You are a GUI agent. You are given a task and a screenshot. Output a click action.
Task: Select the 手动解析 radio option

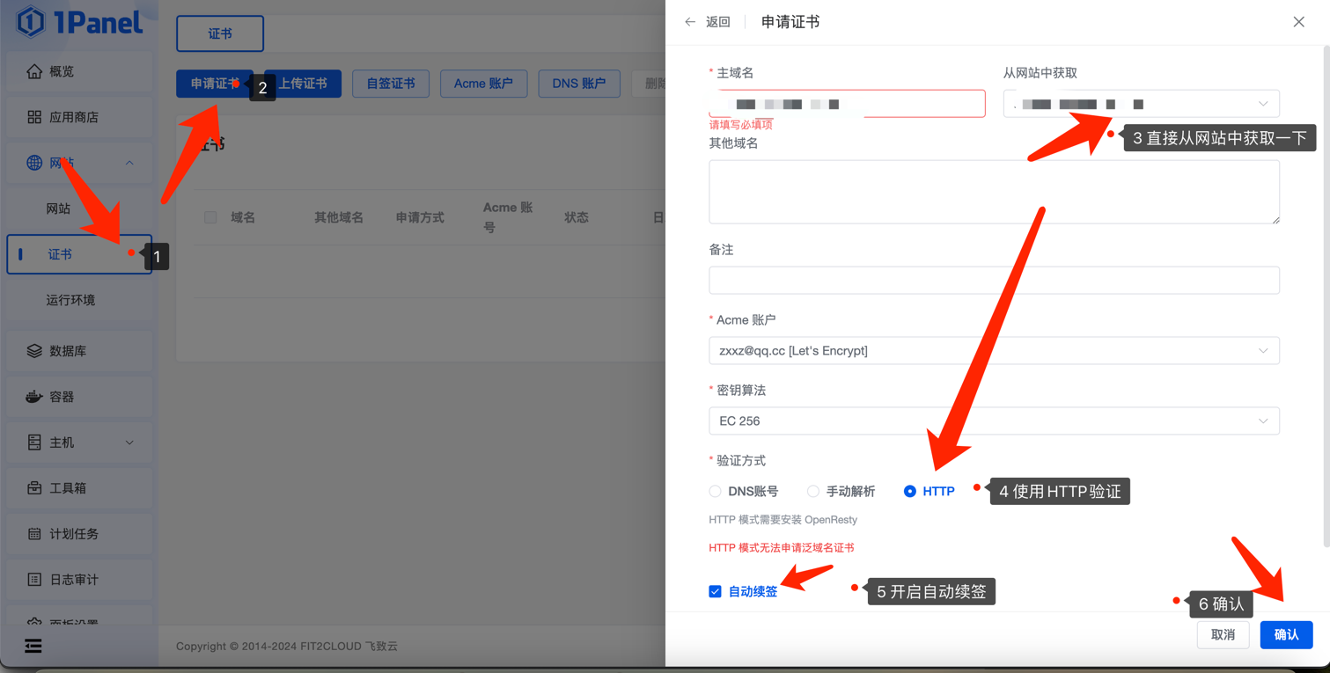click(x=813, y=492)
